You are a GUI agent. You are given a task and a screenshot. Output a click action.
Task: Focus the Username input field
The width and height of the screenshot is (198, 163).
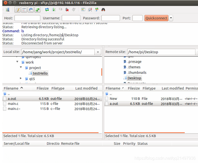71,18
